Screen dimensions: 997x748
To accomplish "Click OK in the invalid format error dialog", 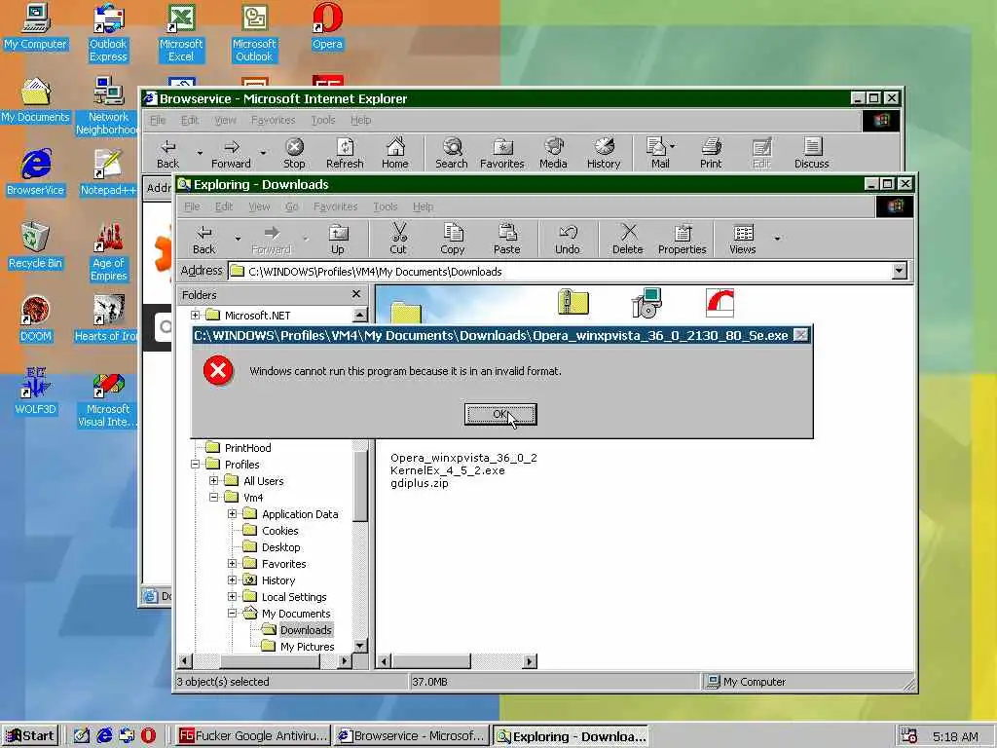I will tap(500, 414).
